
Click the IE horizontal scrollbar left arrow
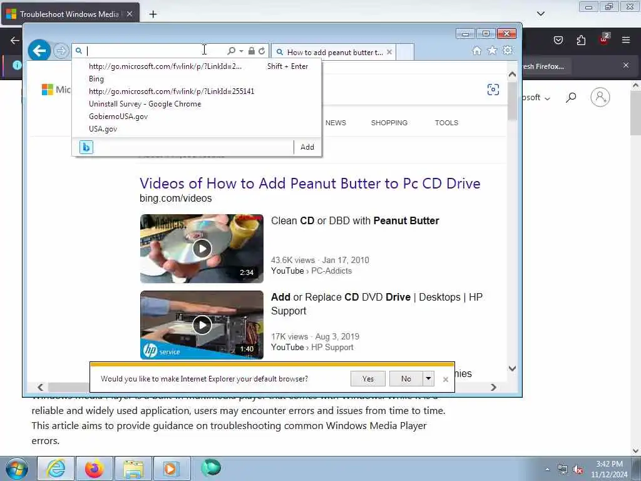click(x=40, y=387)
